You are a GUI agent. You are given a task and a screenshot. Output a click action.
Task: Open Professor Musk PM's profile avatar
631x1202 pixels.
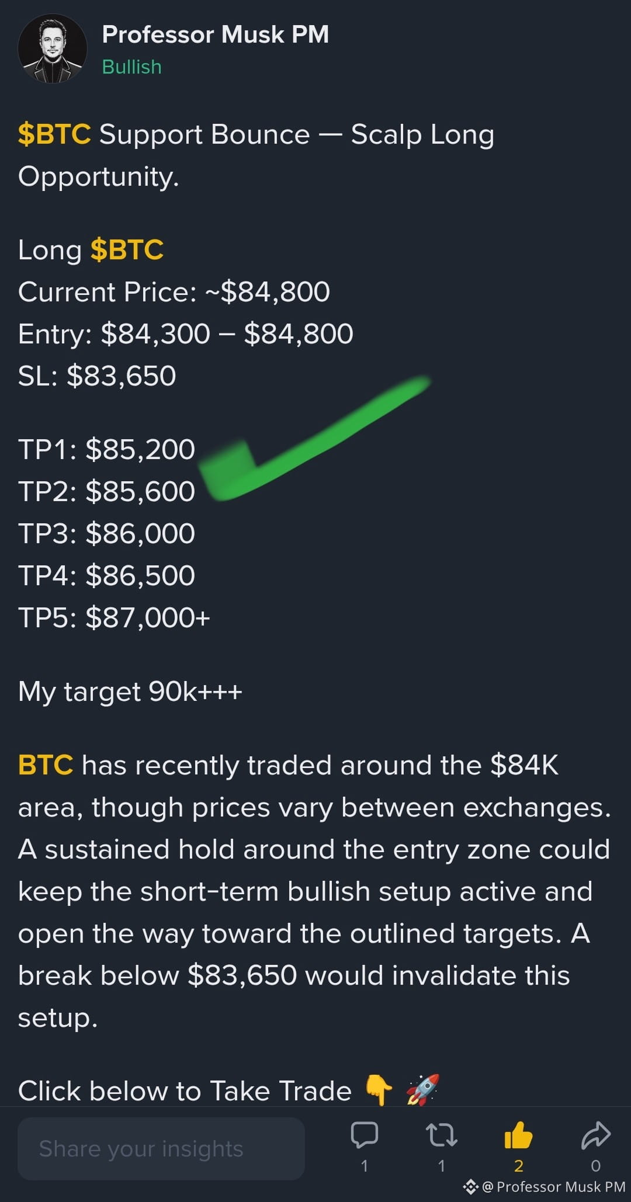pyautogui.click(x=53, y=48)
